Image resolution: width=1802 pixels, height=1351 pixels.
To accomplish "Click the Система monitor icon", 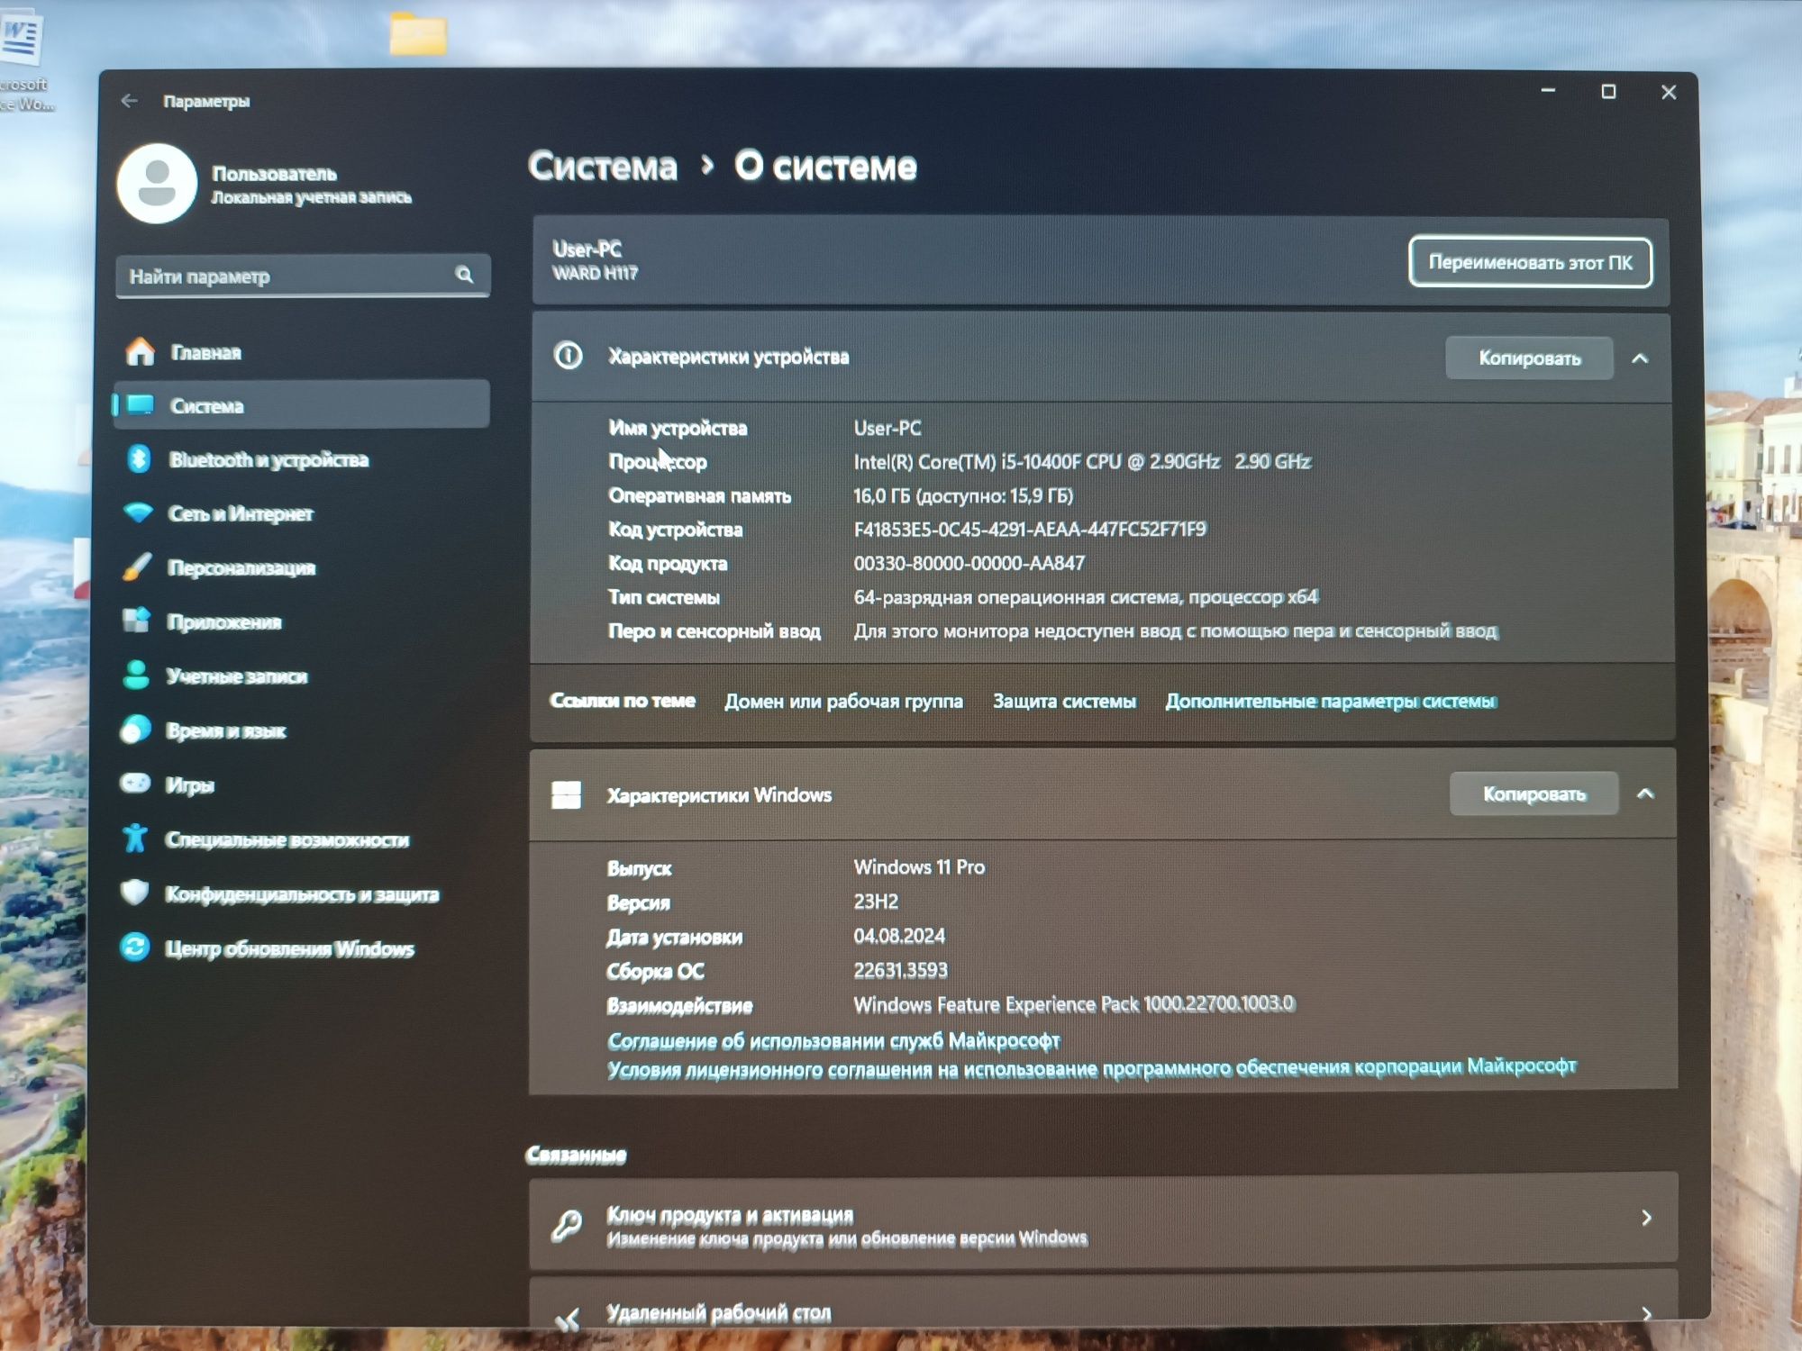I will pos(141,404).
